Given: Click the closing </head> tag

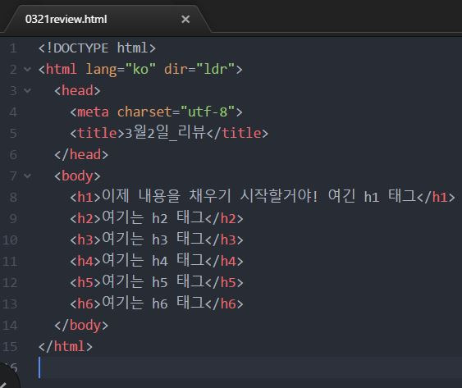Looking at the screenshot, I should click(x=81, y=155).
